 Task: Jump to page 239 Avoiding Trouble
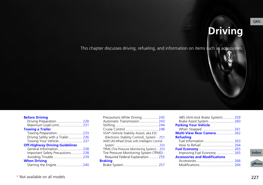pos(86,157)
